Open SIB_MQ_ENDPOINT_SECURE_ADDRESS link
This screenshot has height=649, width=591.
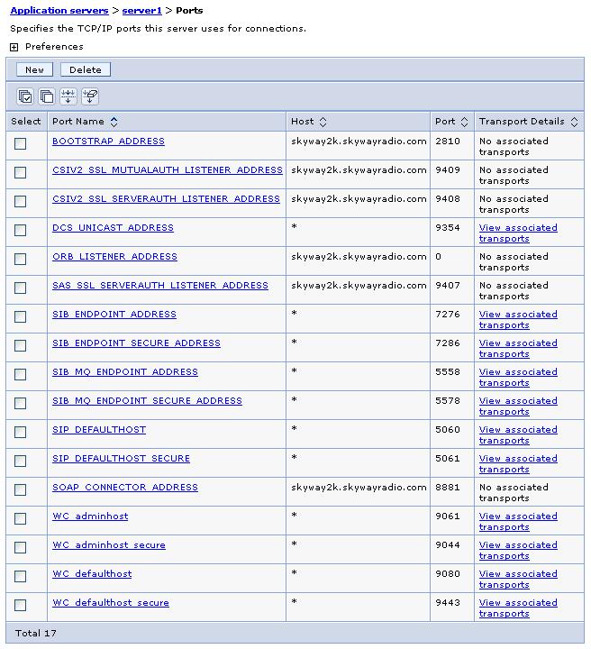pos(147,401)
